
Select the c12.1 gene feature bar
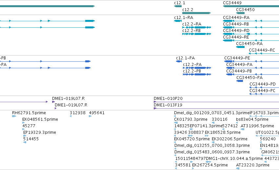tap(178, 6)
